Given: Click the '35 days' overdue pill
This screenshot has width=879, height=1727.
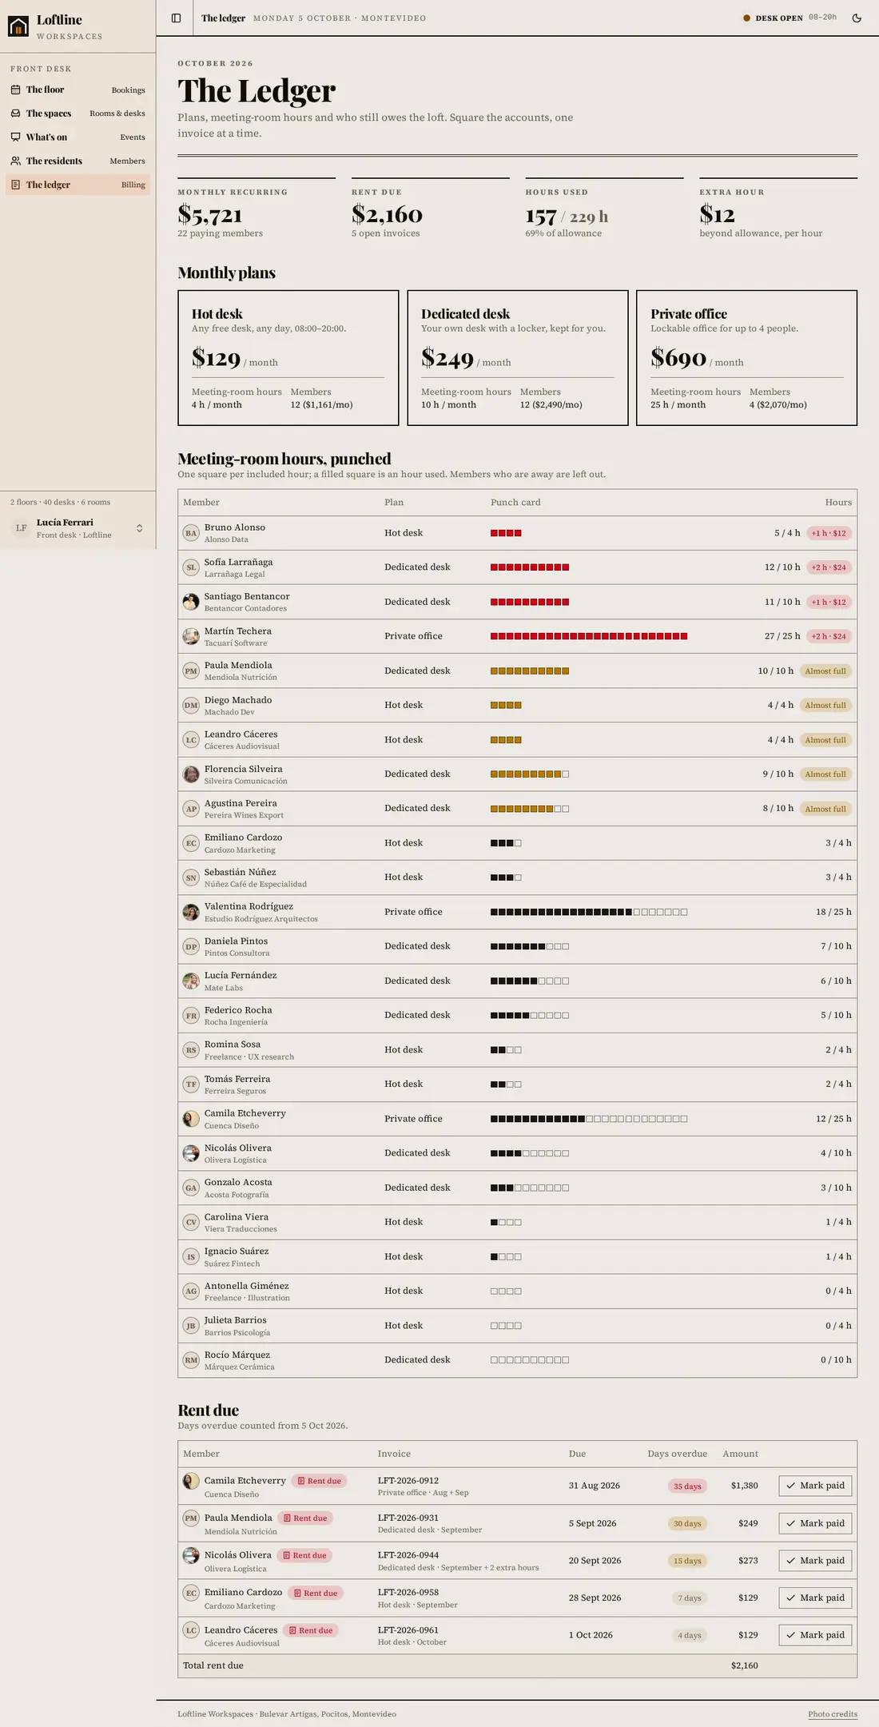Looking at the screenshot, I should tap(687, 1486).
